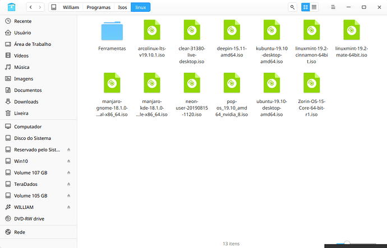This screenshot has width=387, height=248.
Task: Open Computador in sidebar
Action: pyautogui.click(x=39, y=127)
